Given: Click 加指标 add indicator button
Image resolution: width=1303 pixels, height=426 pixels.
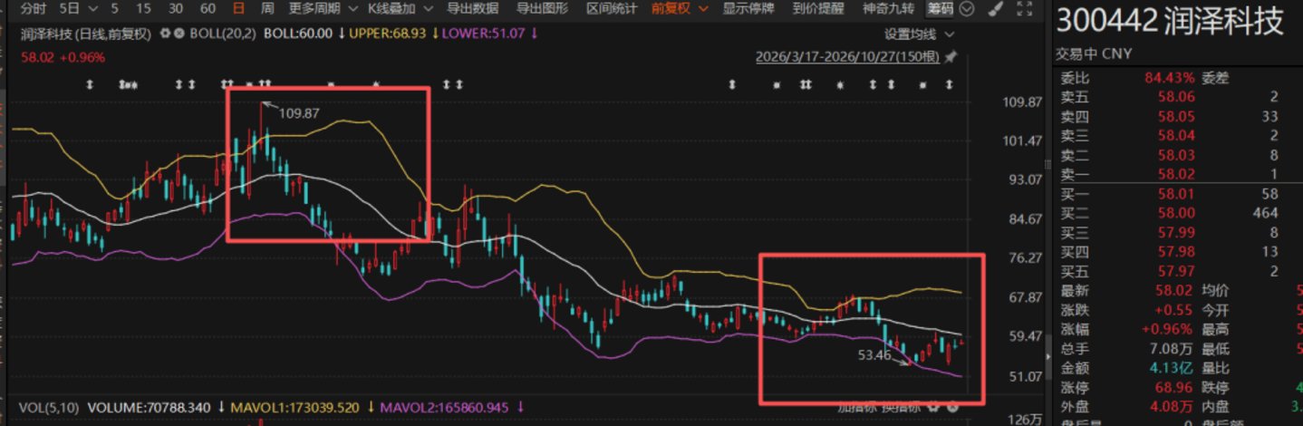Looking at the screenshot, I should [856, 407].
